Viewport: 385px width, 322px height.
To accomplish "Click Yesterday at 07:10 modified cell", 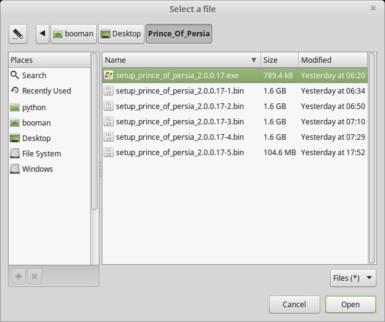I will click(333, 122).
